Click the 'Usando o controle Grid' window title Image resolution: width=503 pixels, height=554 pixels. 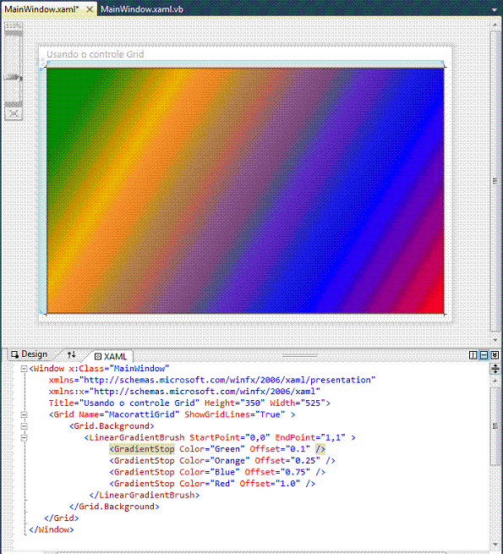point(96,54)
